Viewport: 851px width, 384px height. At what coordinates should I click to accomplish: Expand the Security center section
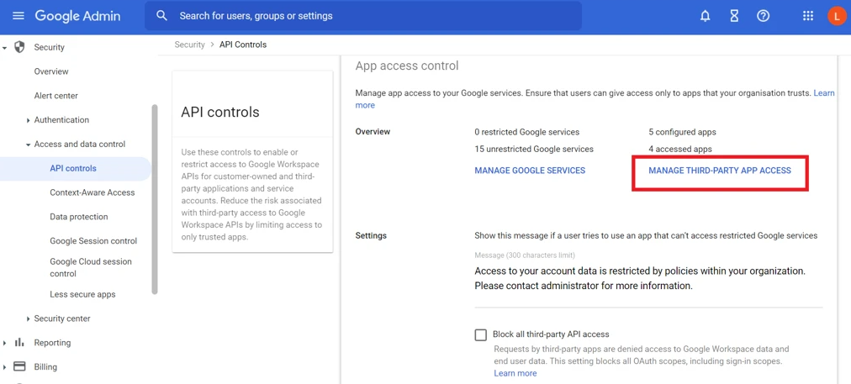[28, 319]
